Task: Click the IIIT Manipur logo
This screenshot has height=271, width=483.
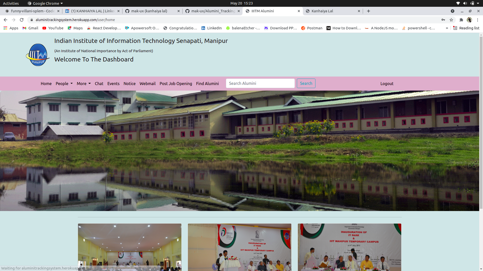Action: click(x=37, y=55)
